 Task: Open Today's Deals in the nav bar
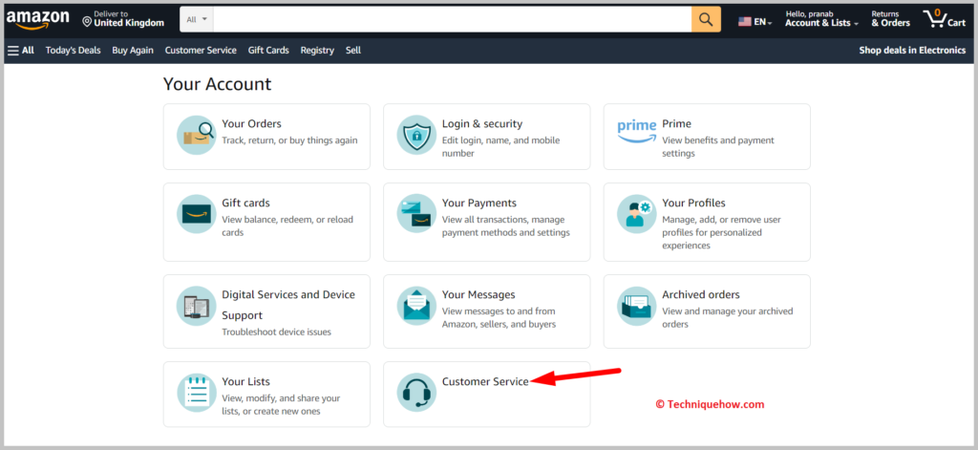pos(73,51)
